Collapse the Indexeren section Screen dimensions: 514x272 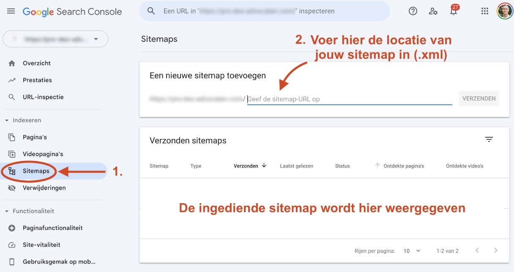(x=6, y=120)
